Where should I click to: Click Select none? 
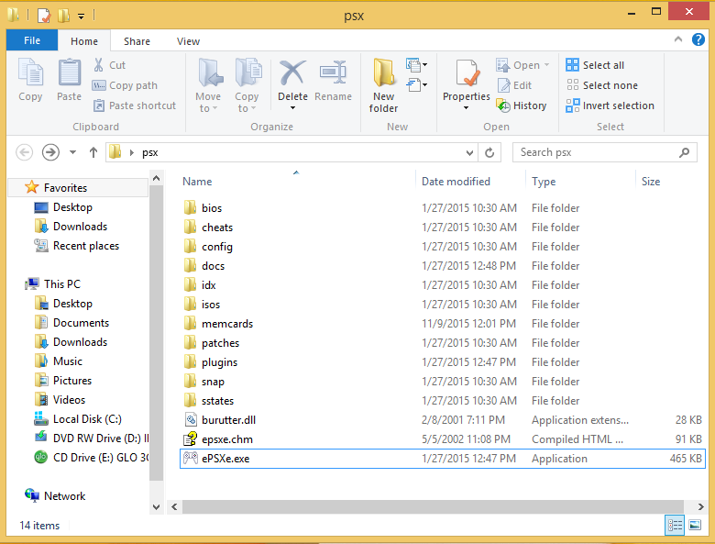tap(602, 85)
